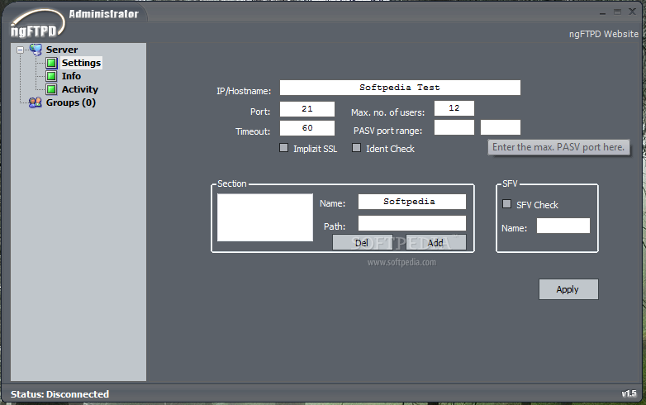Toggle the SFV Check checkbox
The height and width of the screenshot is (405, 646).
pos(506,203)
